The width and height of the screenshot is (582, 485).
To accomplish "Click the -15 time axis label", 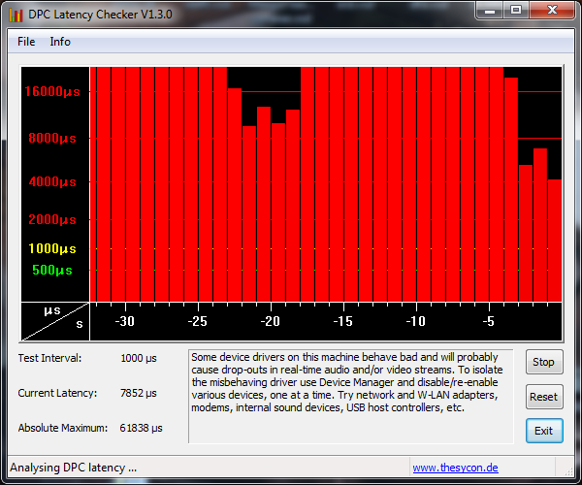I will tap(343, 321).
